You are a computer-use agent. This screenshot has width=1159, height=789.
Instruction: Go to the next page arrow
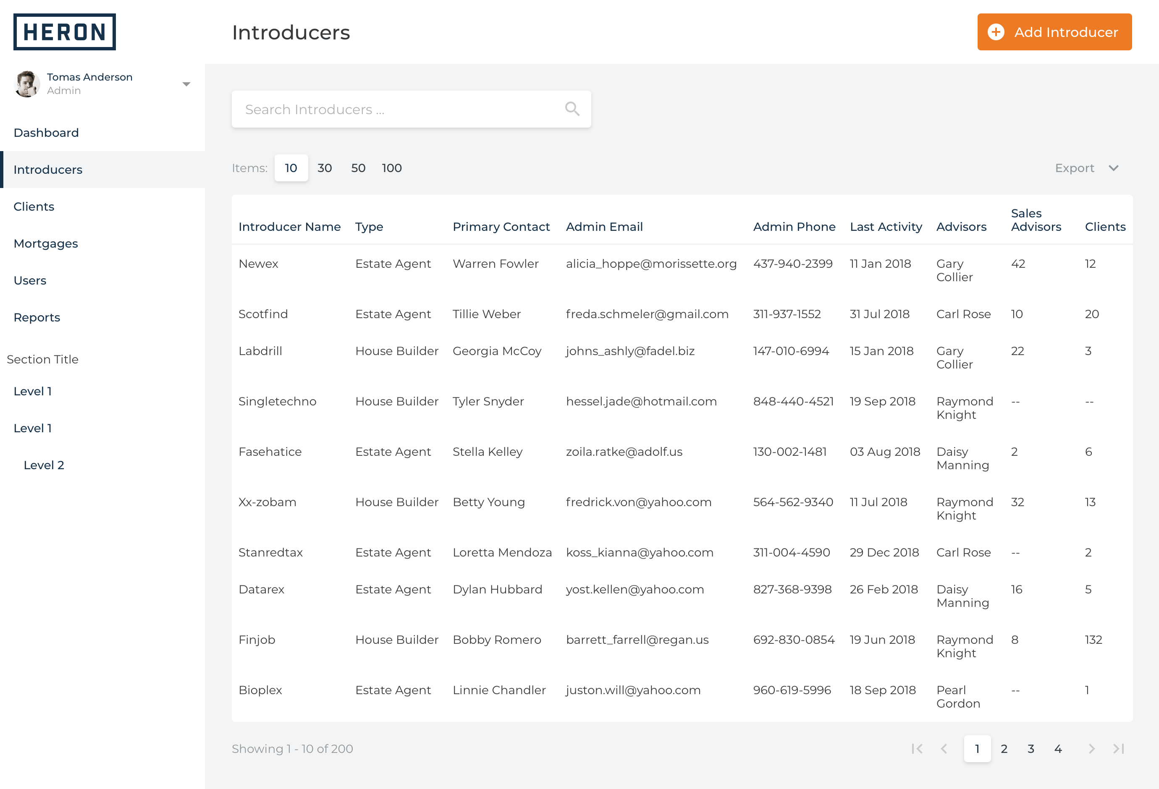coord(1091,748)
